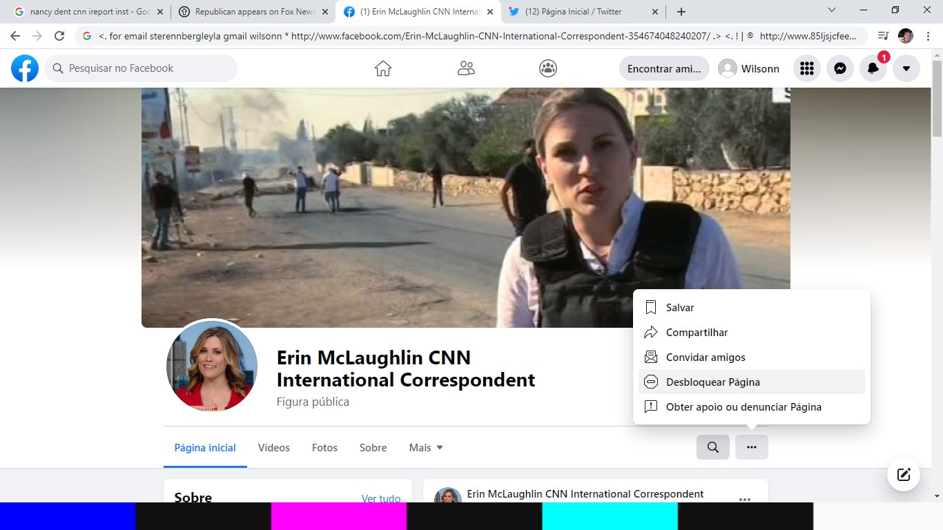This screenshot has width=943, height=530.
Task: Click the browser address bar
Action: tap(473, 36)
